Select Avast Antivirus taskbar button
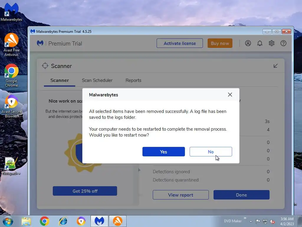The width and height of the screenshot is (302, 227). (x=118, y=221)
